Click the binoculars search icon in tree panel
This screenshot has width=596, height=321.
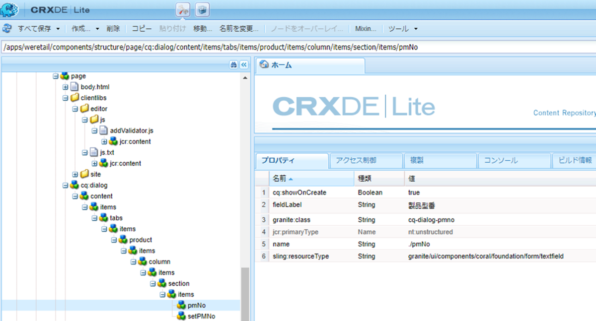point(233,65)
